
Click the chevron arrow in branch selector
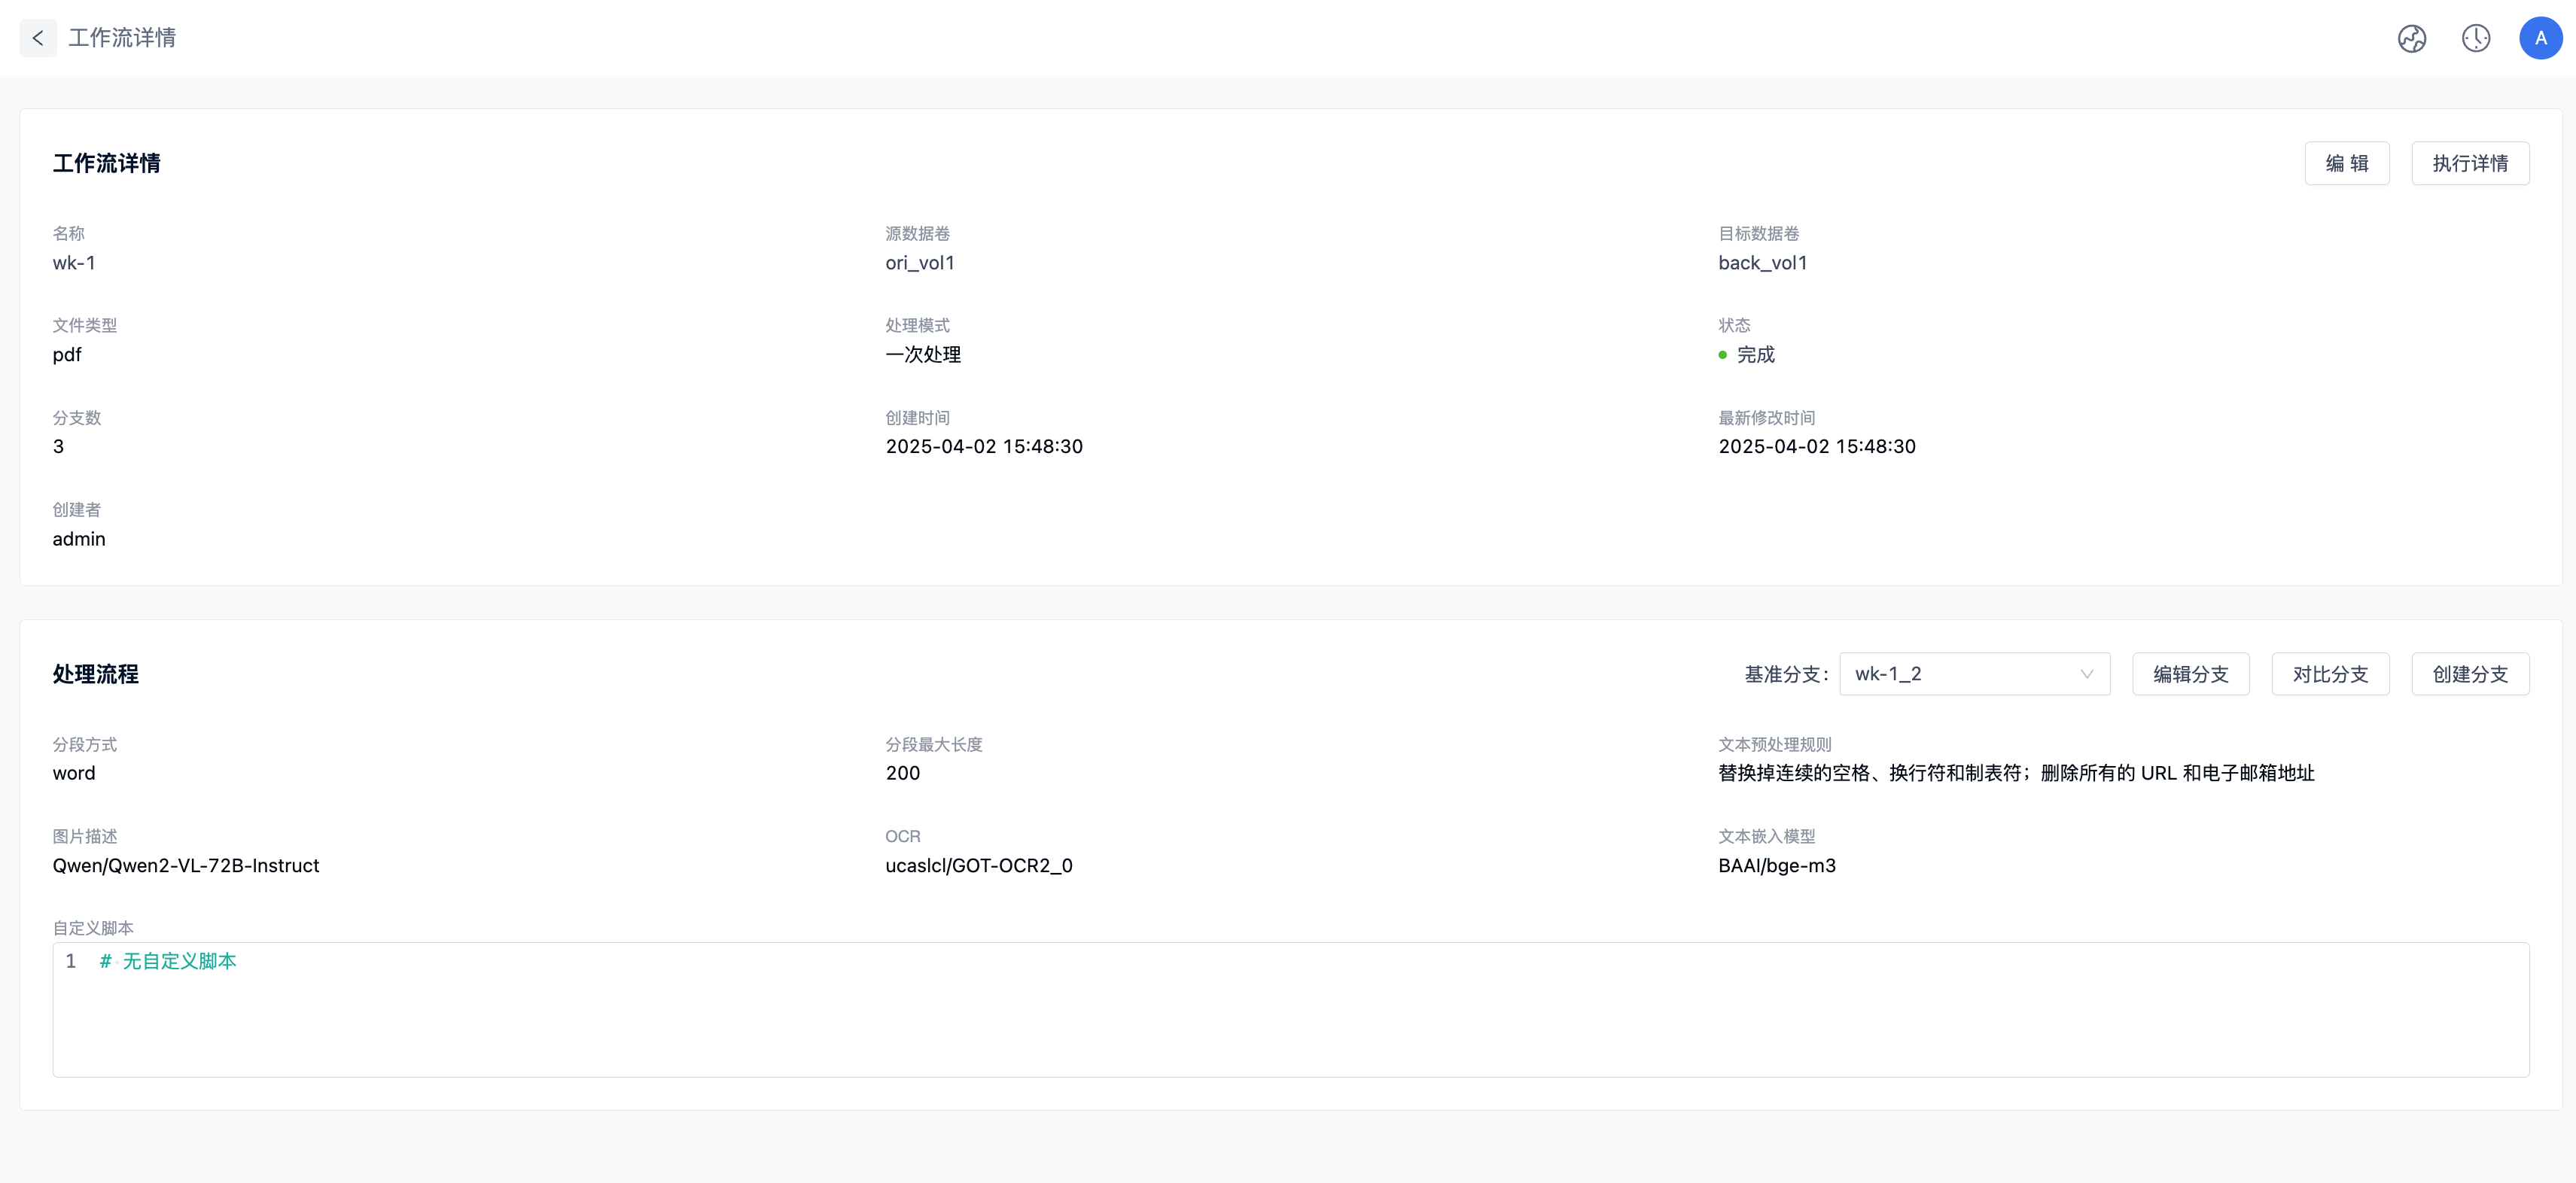pos(2087,674)
